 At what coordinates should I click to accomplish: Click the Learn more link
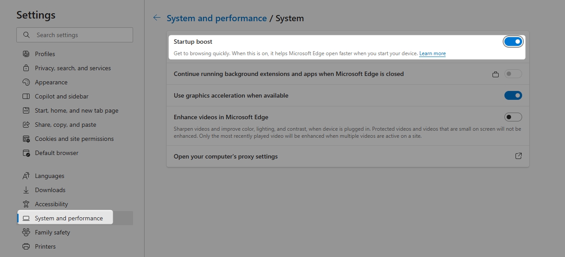432,53
